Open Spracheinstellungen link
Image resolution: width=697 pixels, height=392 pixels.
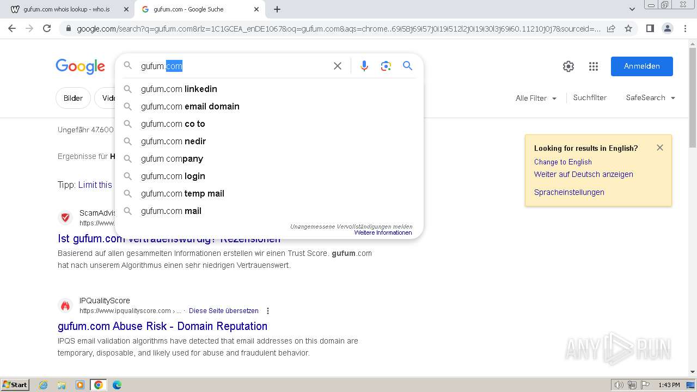[569, 192]
